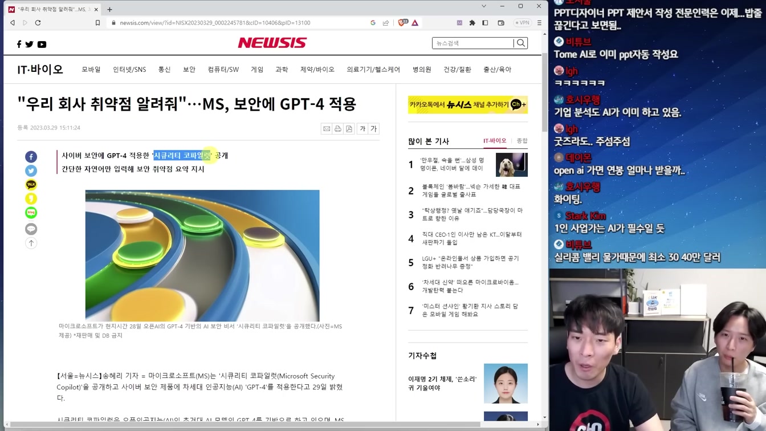Image resolution: width=766 pixels, height=431 pixels.
Task: Email the article envelope icon
Action: point(327,129)
